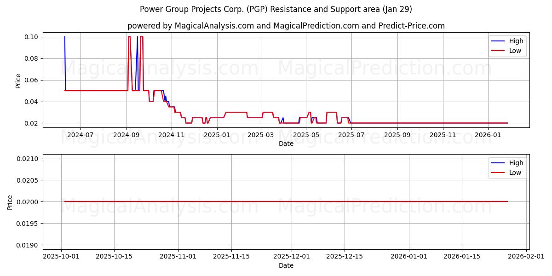Click the 2026-01-15 tick label

[461, 257]
